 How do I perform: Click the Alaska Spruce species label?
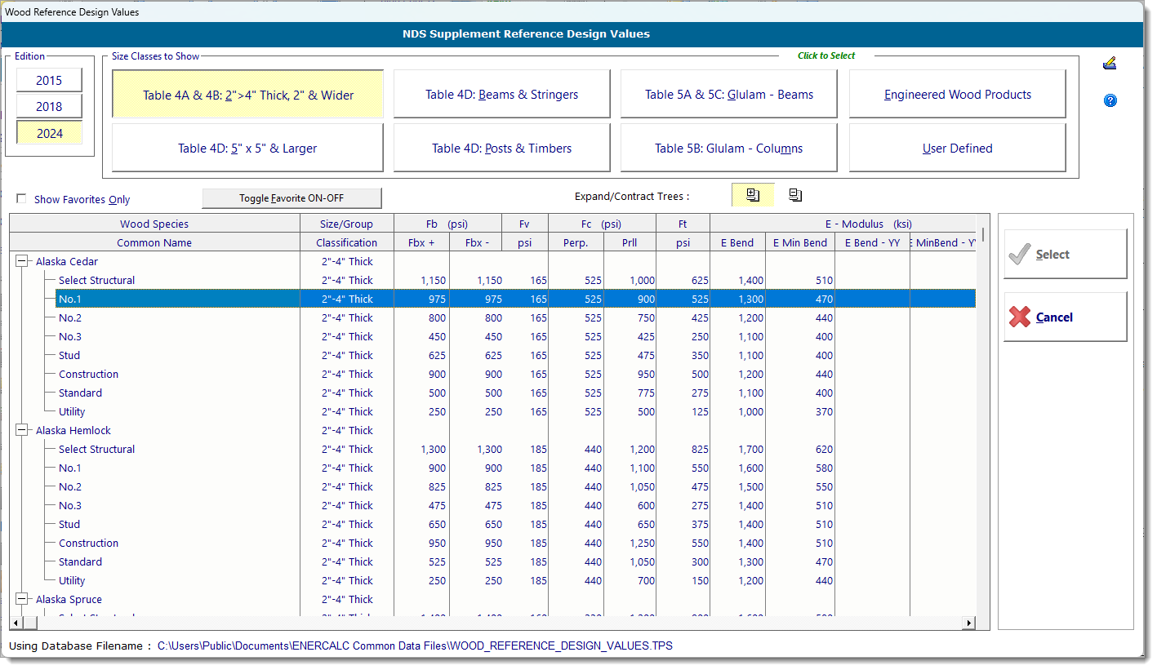[x=69, y=599]
